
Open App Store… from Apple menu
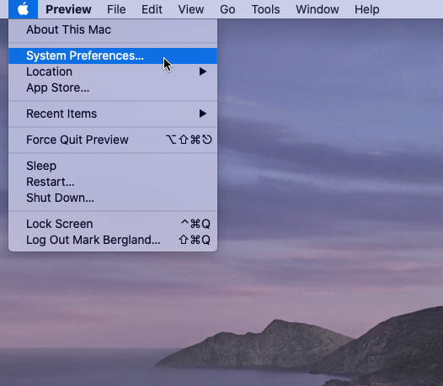pos(113,87)
